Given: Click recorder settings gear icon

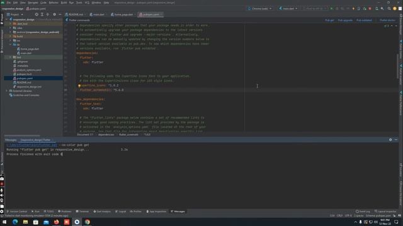Looking at the screenshot, I should click(x=2, y=212).
